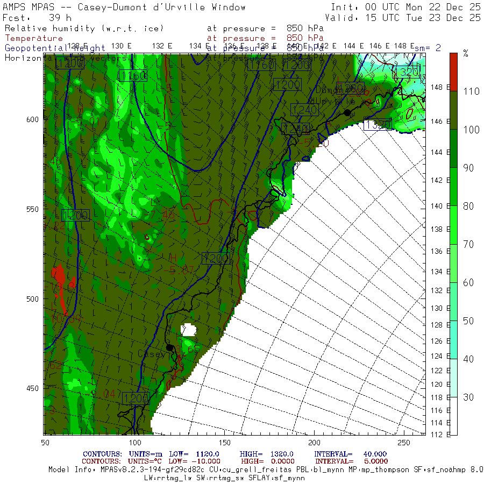Select the bright green 70–80% colorbar segment
Image resolution: width=484 pixels, height=484 pixels.
(x=453, y=225)
